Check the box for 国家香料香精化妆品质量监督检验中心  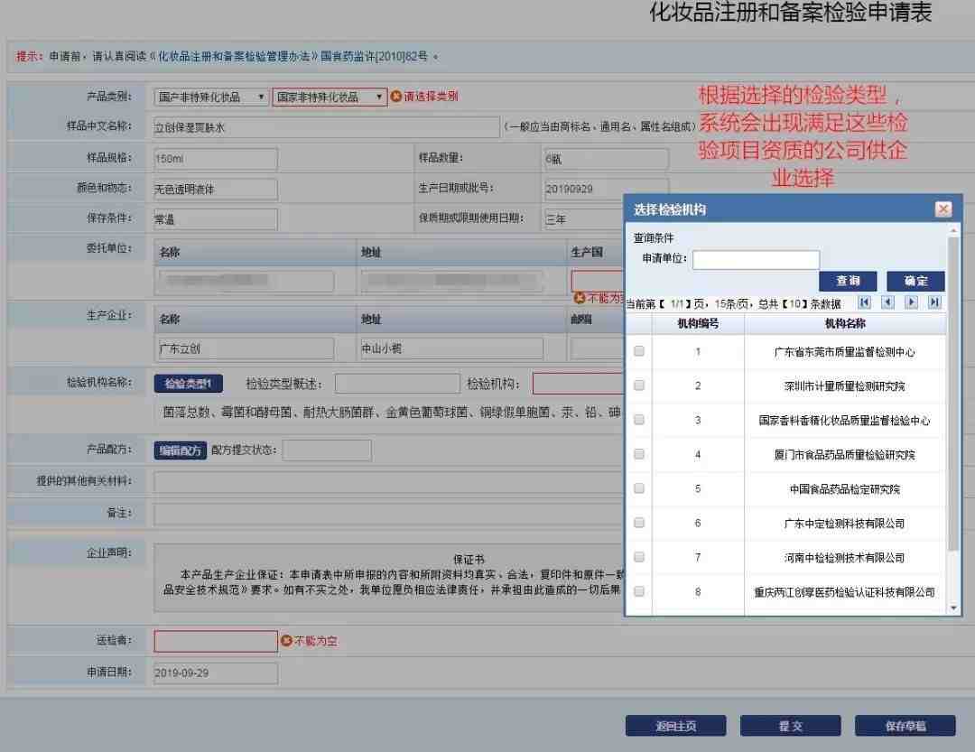638,420
